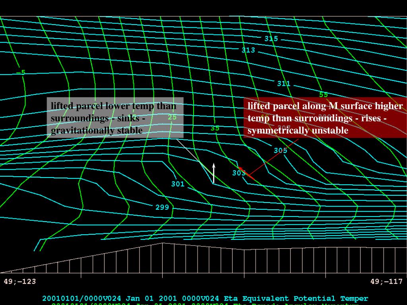Select the 311 cyan contour label
The height and width of the screenshot is (305, 407).
tap(284, 83)
